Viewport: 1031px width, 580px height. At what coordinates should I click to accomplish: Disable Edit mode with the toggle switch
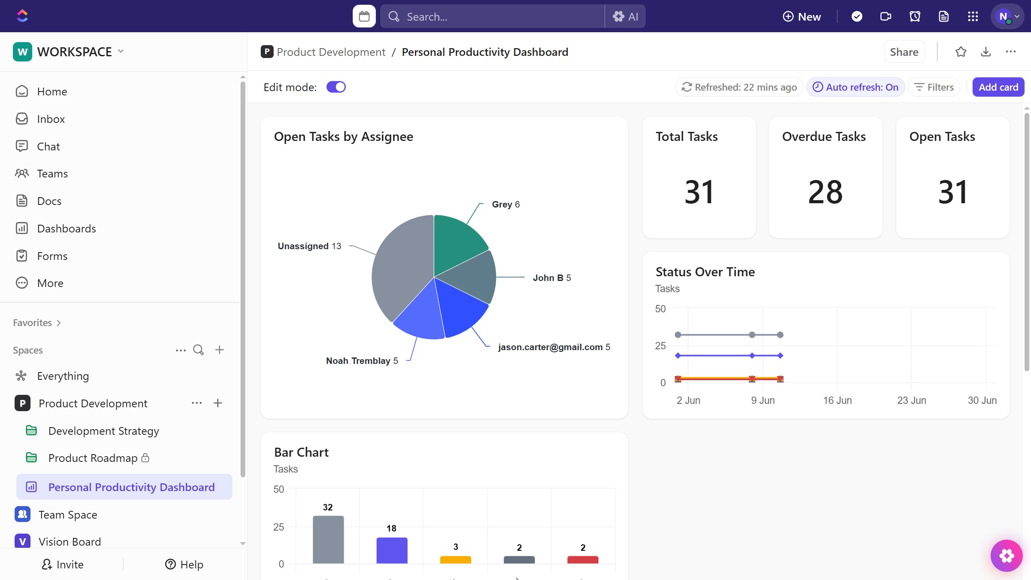coord(336,87)
